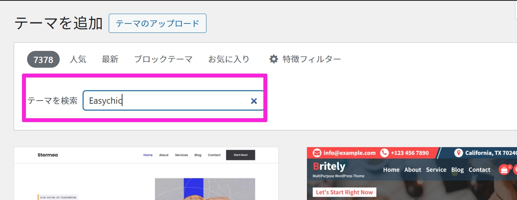Screen dimensions: 517x200
Task: Select the 7378 results count tab
Action: (43, 59)
